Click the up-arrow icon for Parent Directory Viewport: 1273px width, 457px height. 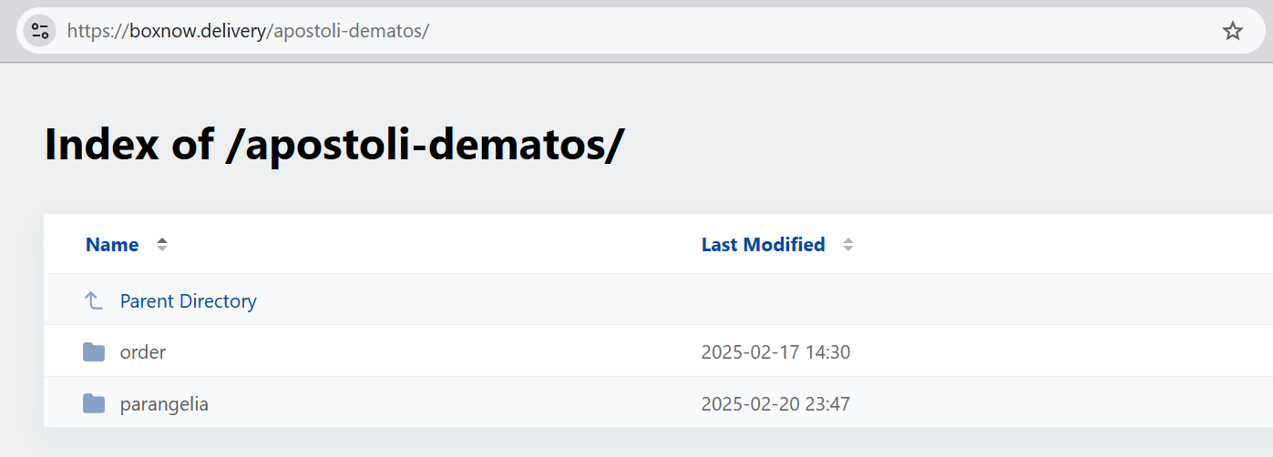click(x=93, y=300)
